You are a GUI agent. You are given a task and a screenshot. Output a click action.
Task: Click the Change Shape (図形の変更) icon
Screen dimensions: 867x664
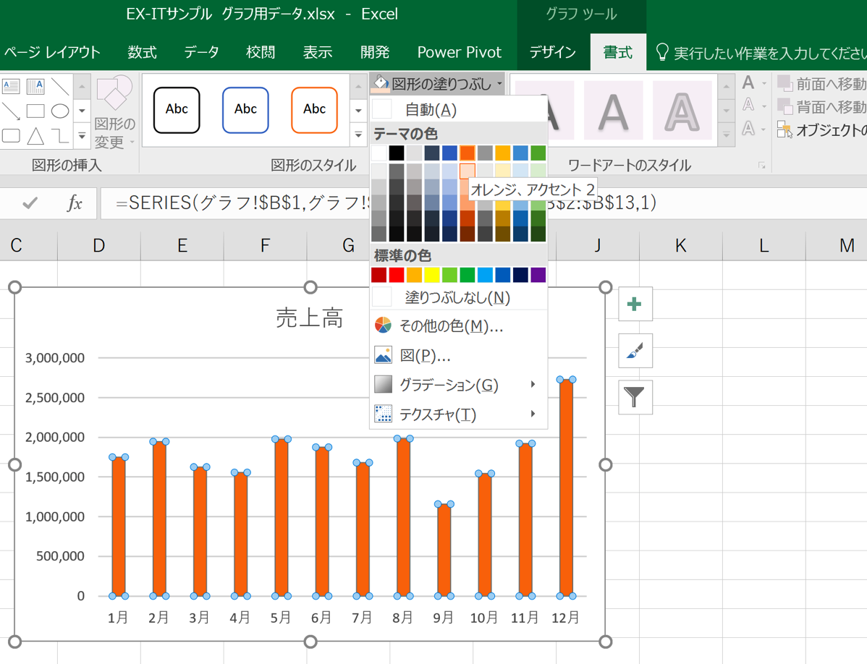pos(114,93)
